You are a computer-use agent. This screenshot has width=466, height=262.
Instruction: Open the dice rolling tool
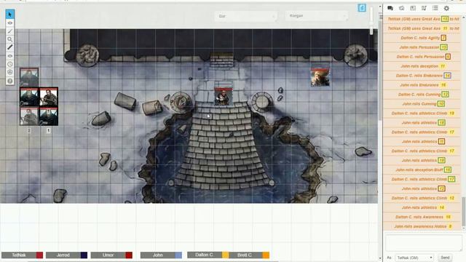pos(9,72)
